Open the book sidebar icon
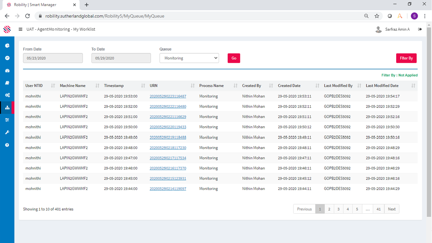The height and width of the screenshot is (243, 432). click(7, 83)
